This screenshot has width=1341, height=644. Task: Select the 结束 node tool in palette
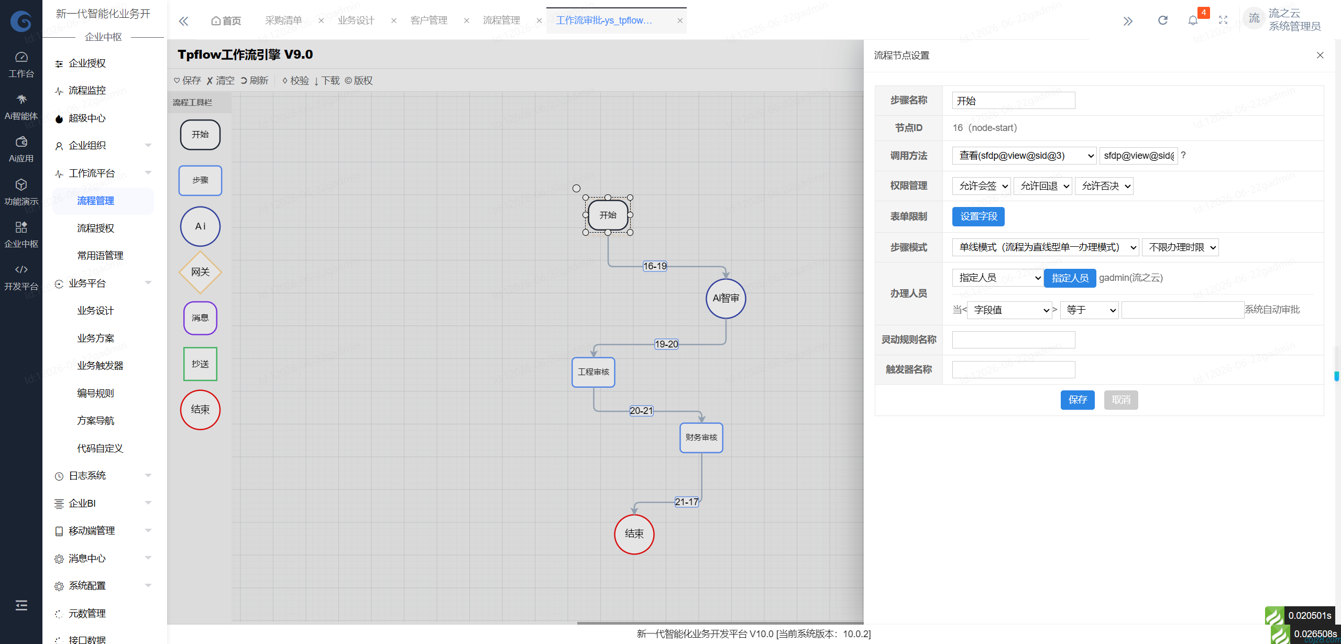[x=200, y=410]
